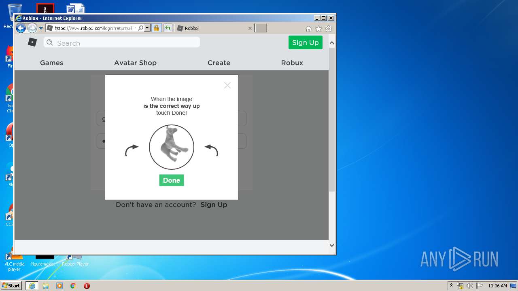Viewport: 518px width, 291px height.
Task: Open the recent pages dropdown arrow
Action: 41,28
